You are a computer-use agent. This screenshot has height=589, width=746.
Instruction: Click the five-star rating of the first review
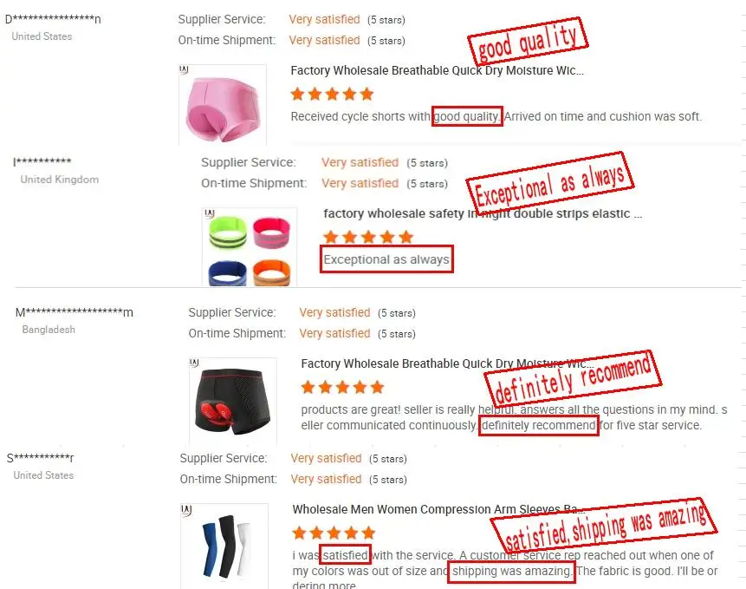[x=332, y=94]
